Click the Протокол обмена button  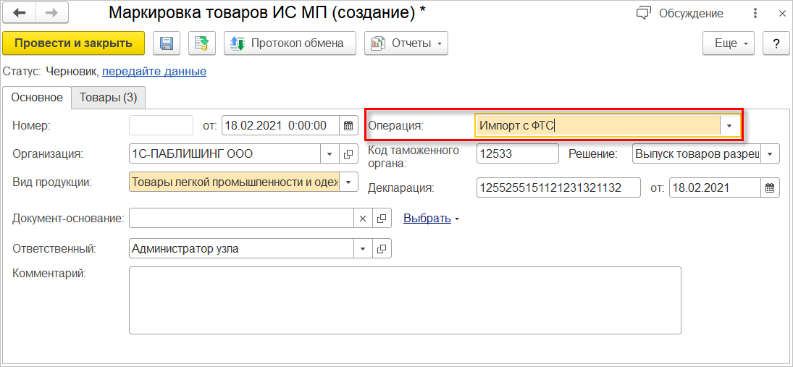click(289, 43)
